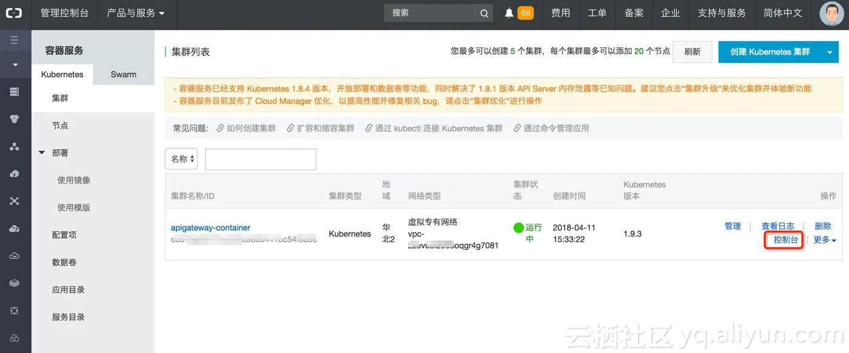This screenshot has width=849, height=353.
Task: Click the search magnifier icon
Action: pos(483,13)
